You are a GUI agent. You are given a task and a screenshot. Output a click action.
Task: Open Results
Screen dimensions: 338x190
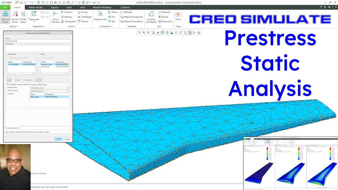click(x=163, y=17)
